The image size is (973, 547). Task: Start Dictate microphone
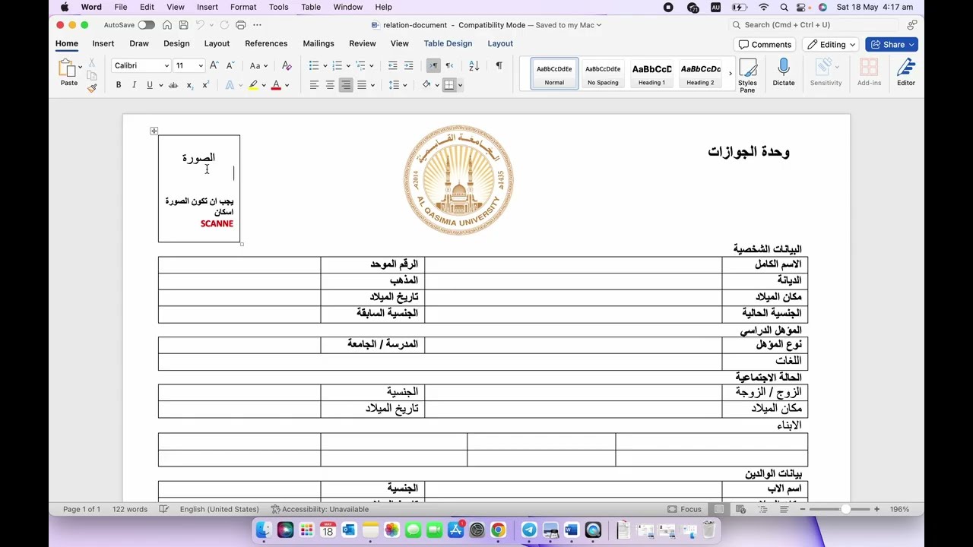pyautogui.click(x=784, y=73)
